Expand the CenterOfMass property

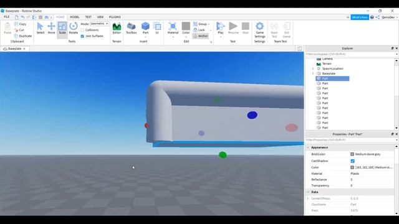[x=308, y=198]
